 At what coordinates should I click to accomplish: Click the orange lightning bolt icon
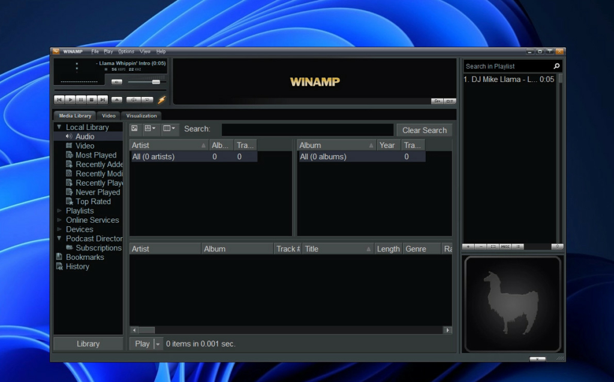(x=161, y=100)
